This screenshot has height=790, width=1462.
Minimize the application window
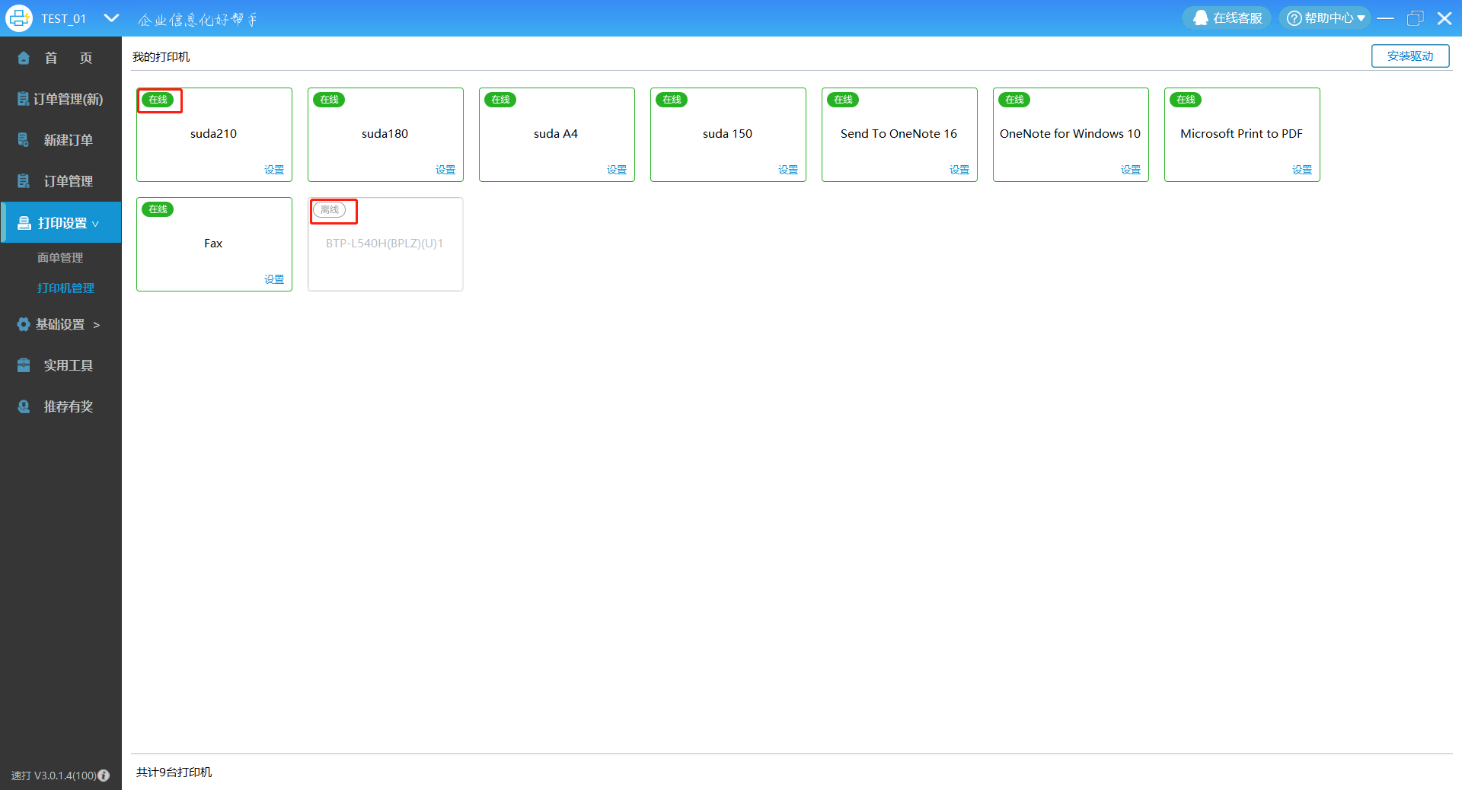pos(1385,18)
